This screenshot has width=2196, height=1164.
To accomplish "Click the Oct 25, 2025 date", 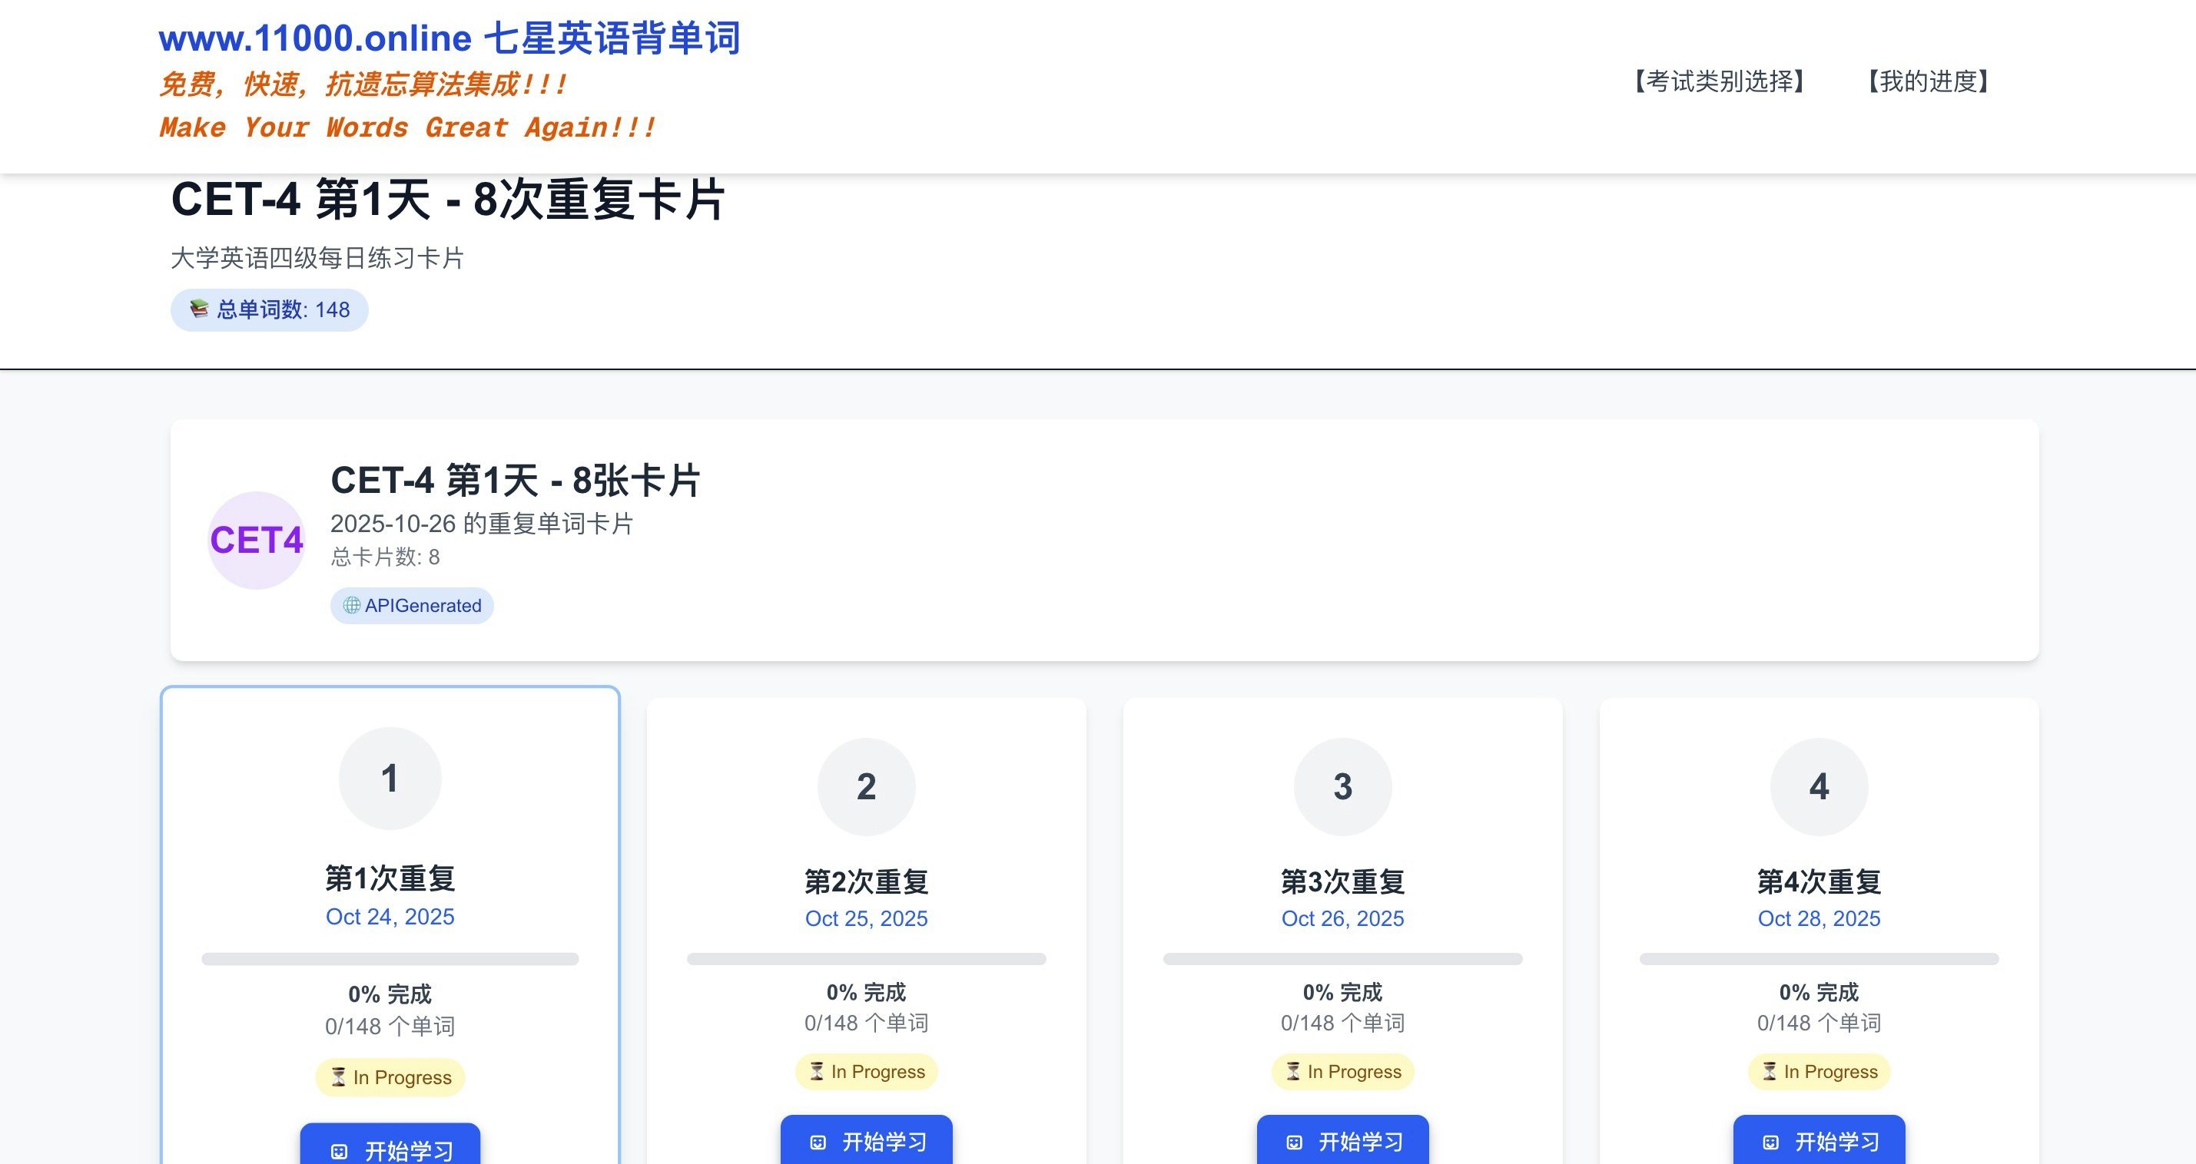I will point(866,918).
